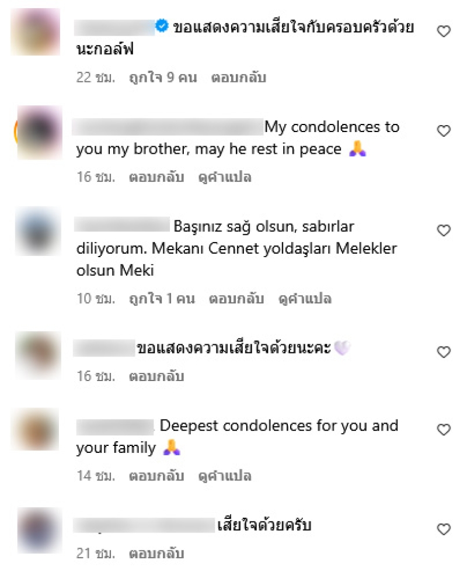467x571 pixels.
Task: View translation (ดูคำแปล) of 'My condolences' comment
Action: 225,177
